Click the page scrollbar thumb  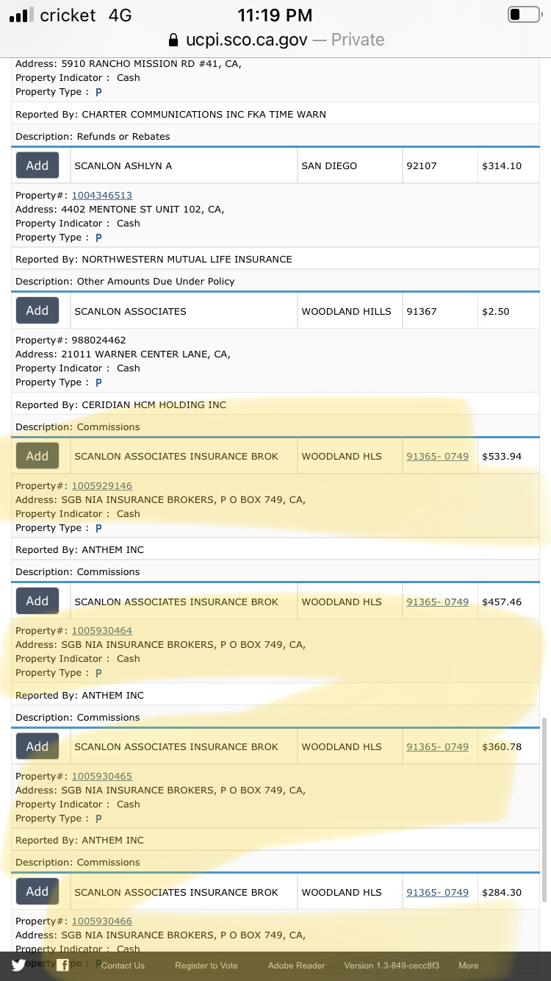click(544, 809)
